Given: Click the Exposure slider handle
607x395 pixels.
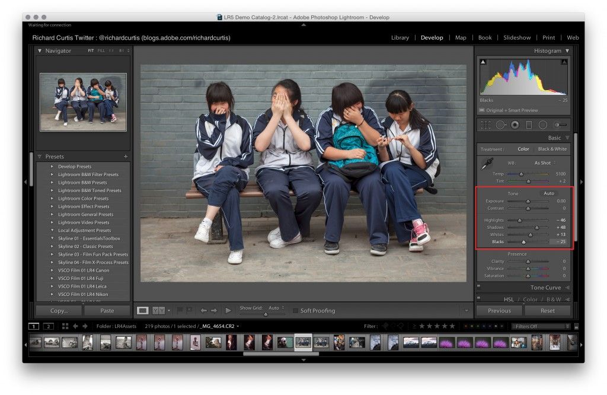Looking at the screenshot, I should pos(528,201).
